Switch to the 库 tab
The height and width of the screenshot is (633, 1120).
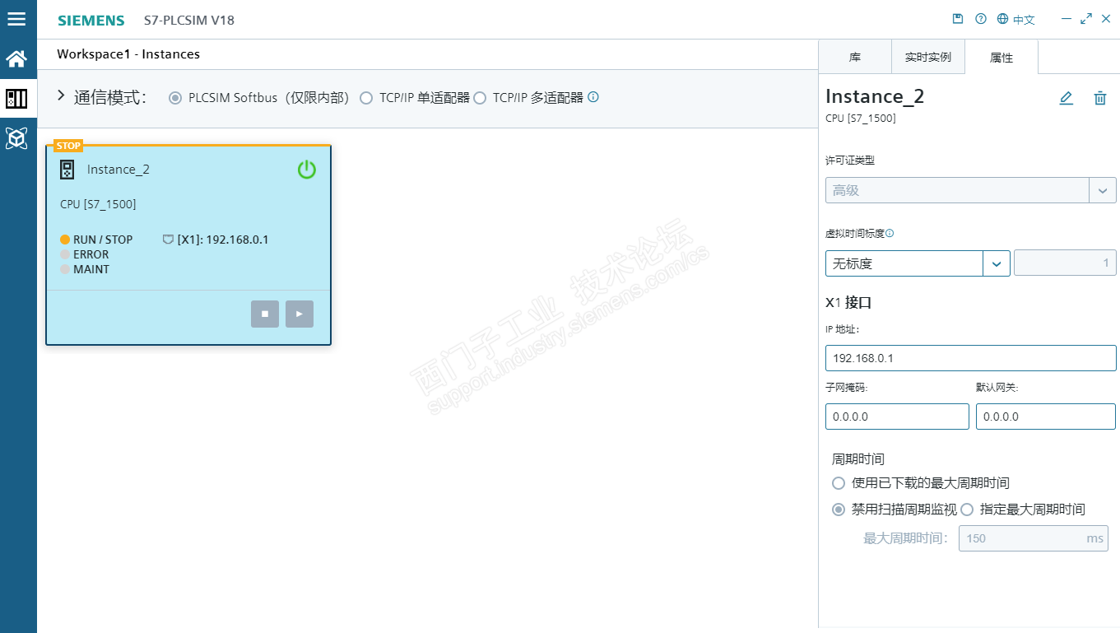coord(855,58)
